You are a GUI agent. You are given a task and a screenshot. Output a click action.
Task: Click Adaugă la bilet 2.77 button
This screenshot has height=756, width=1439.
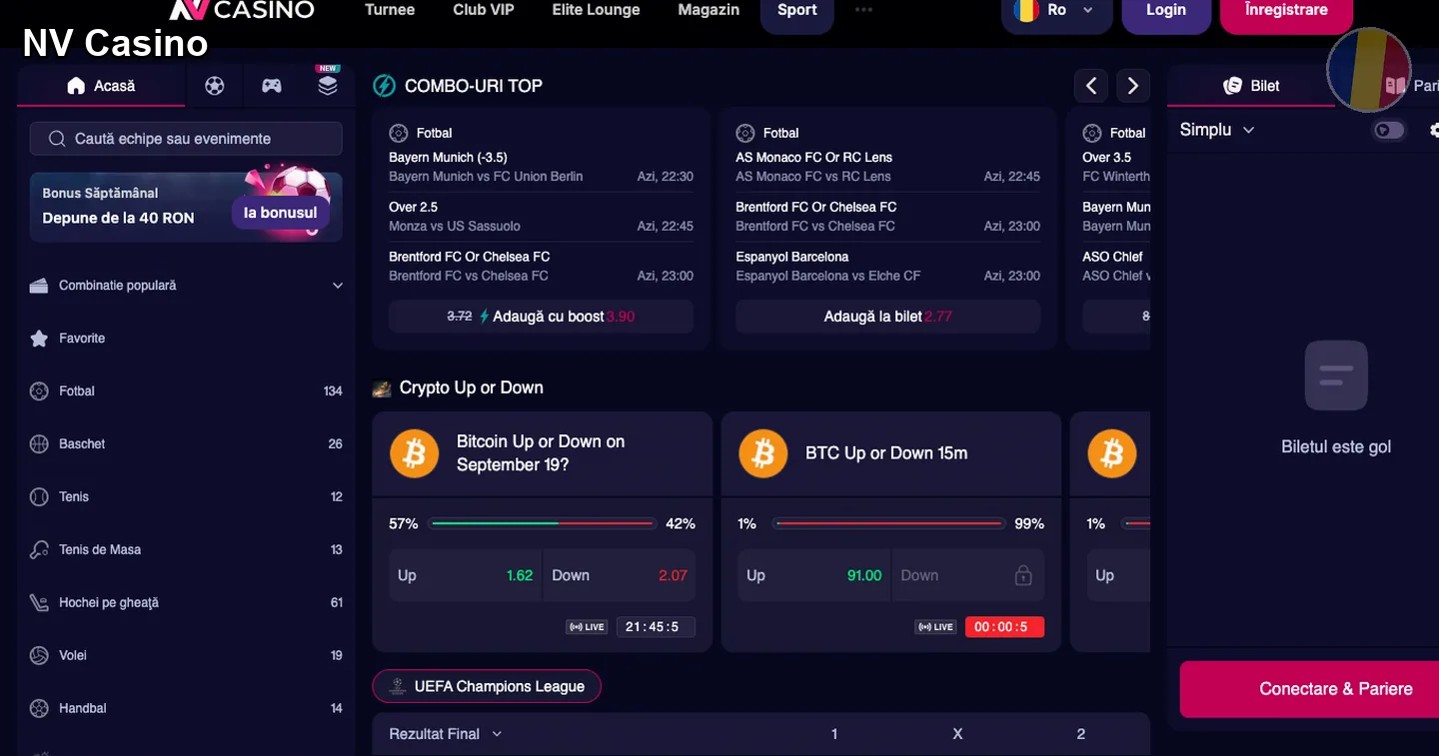click(x=887, y=317)
